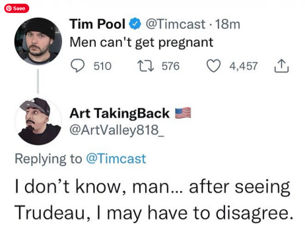
Task: View the 510 replies count
Action: [x=102, y=66]
